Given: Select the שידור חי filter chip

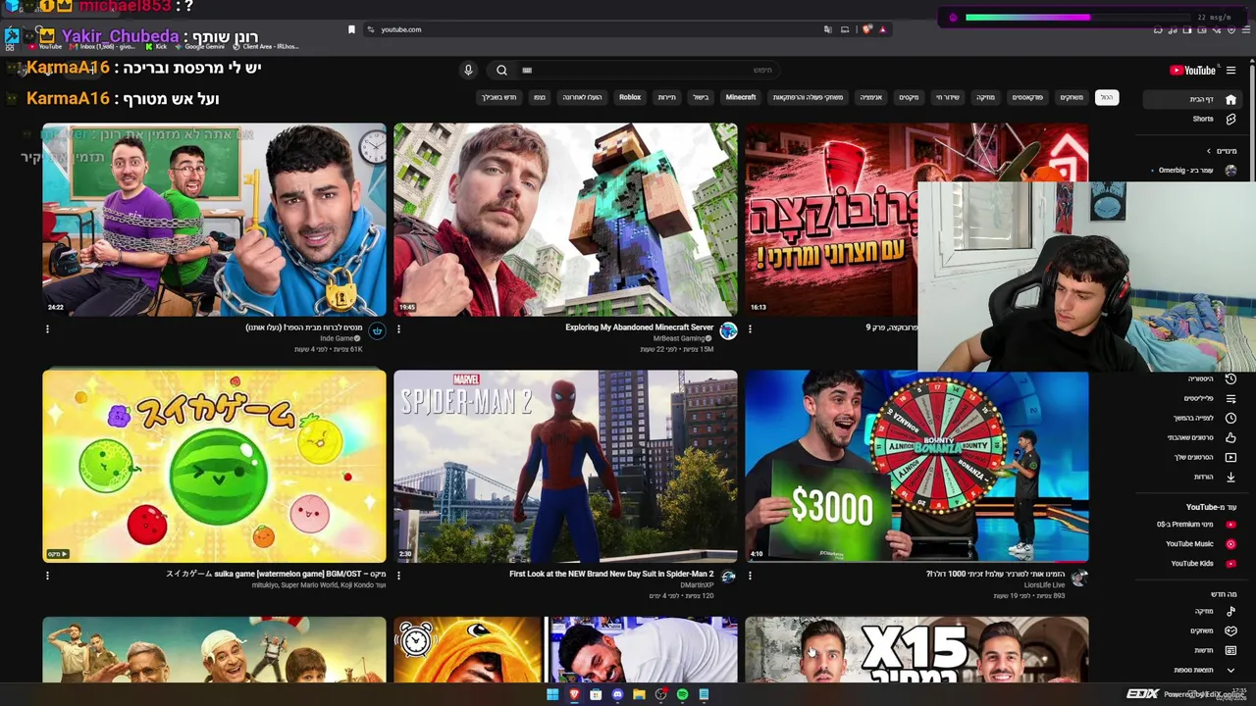Looking at the screenshot, I should tap(947, 97).
